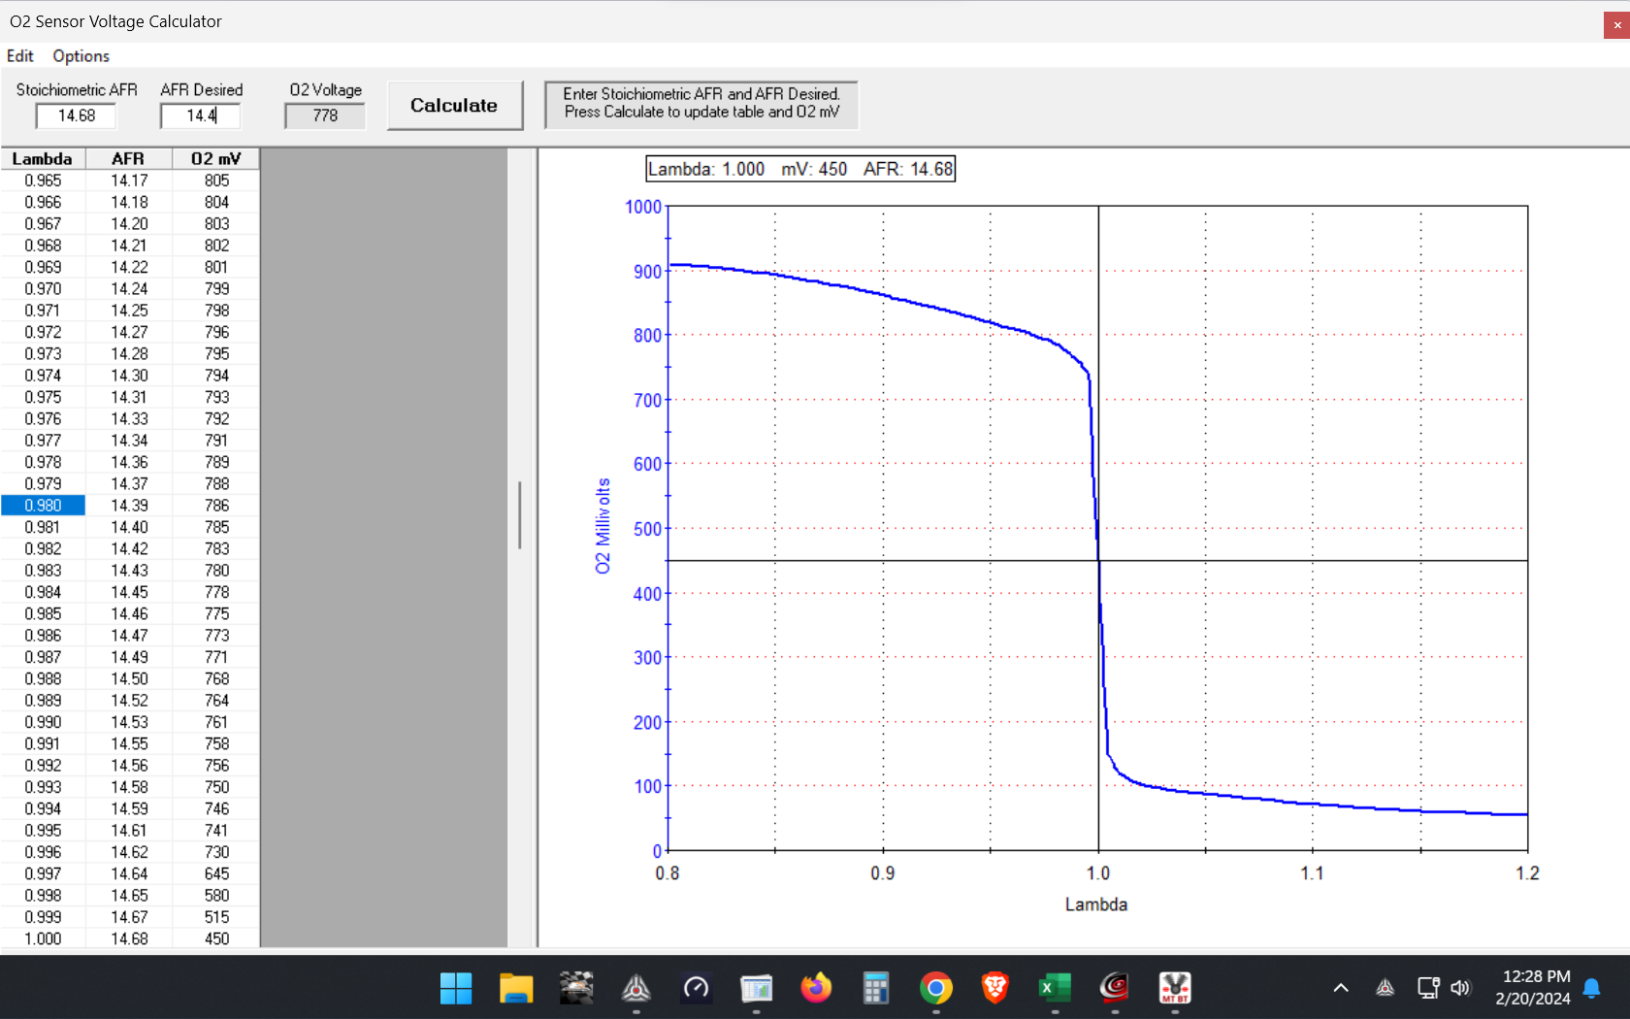Select the Lambda 0.980 row
This screenshot has height=1019, width=1630.
coord(43,506)
